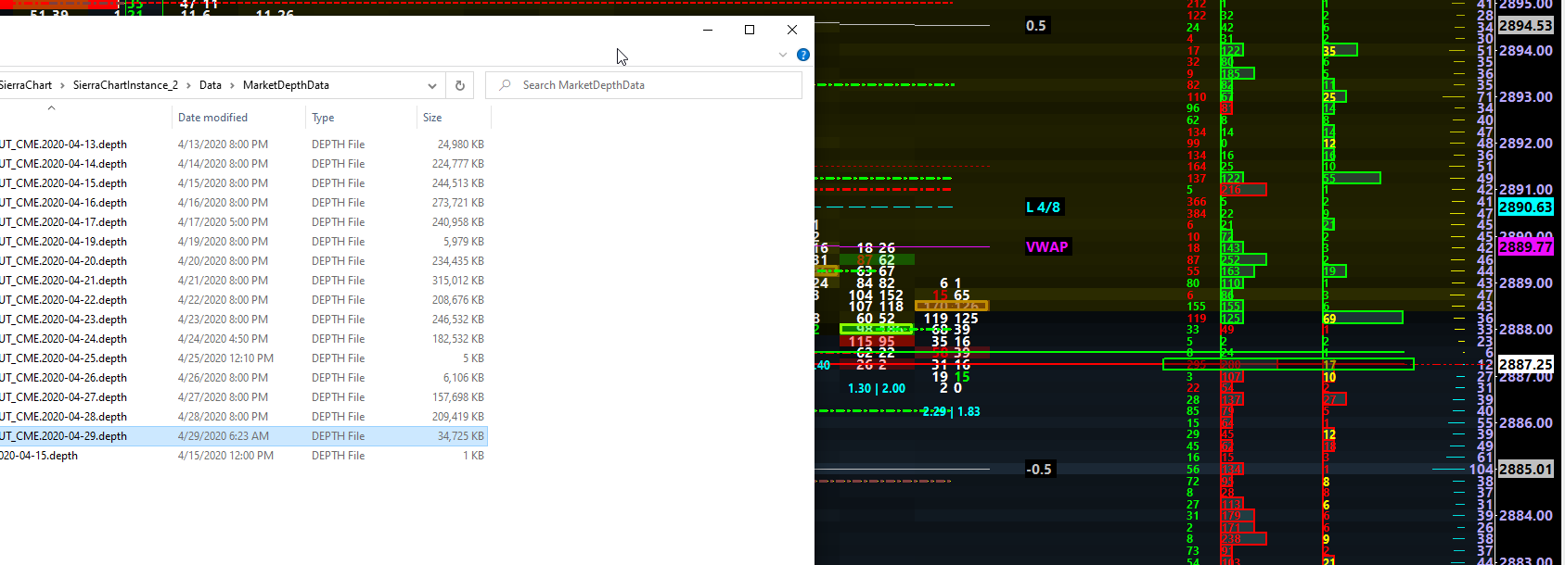Select highlighted file CME.2020-04-29.depth
Image resolution: width=1565 pixels, height=565 pixels.
pos(64,436)
